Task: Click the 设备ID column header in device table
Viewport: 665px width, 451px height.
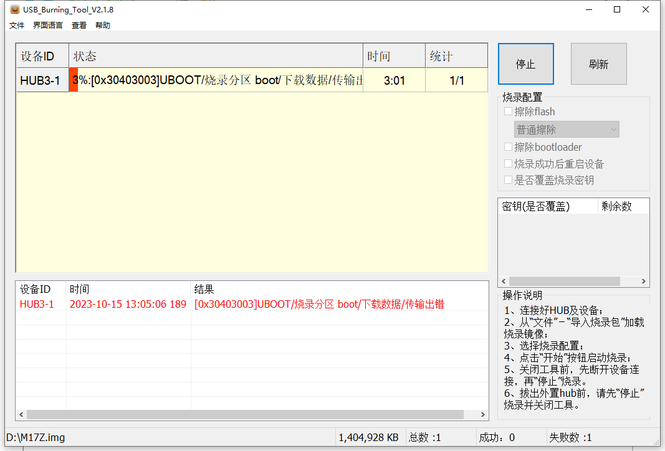Action: tap(42, 56)
